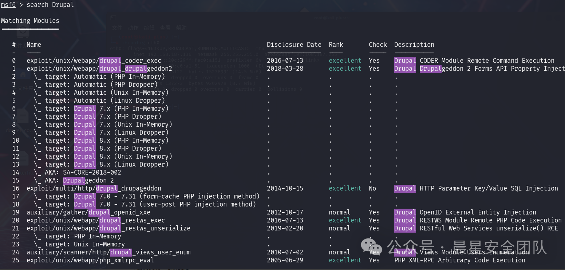Click the 'Check' column header

[378, 45]
